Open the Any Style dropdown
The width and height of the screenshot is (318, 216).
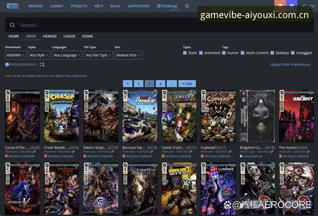[39, 55]
